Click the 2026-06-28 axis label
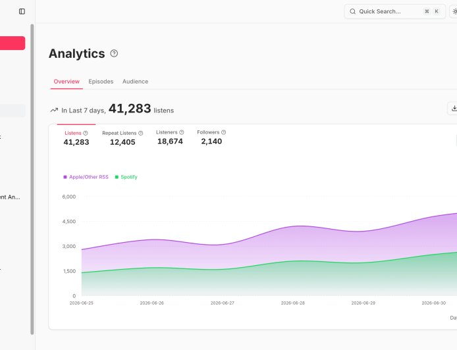The width and height of the screenshot is (457, 350). tap(292, 303)
